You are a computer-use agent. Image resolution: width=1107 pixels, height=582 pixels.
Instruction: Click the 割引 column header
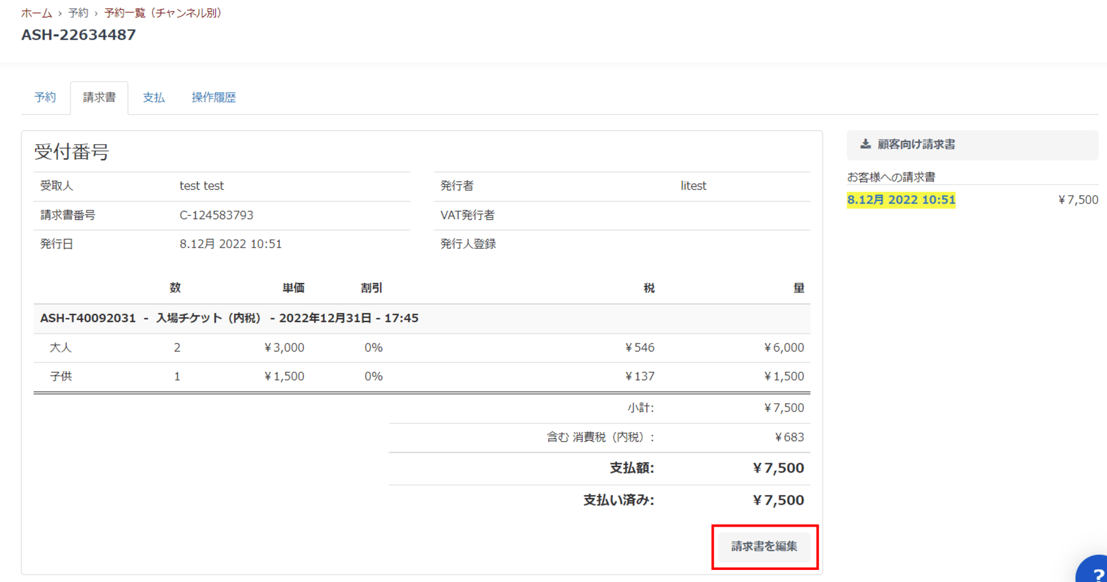(x=371, y=288)
